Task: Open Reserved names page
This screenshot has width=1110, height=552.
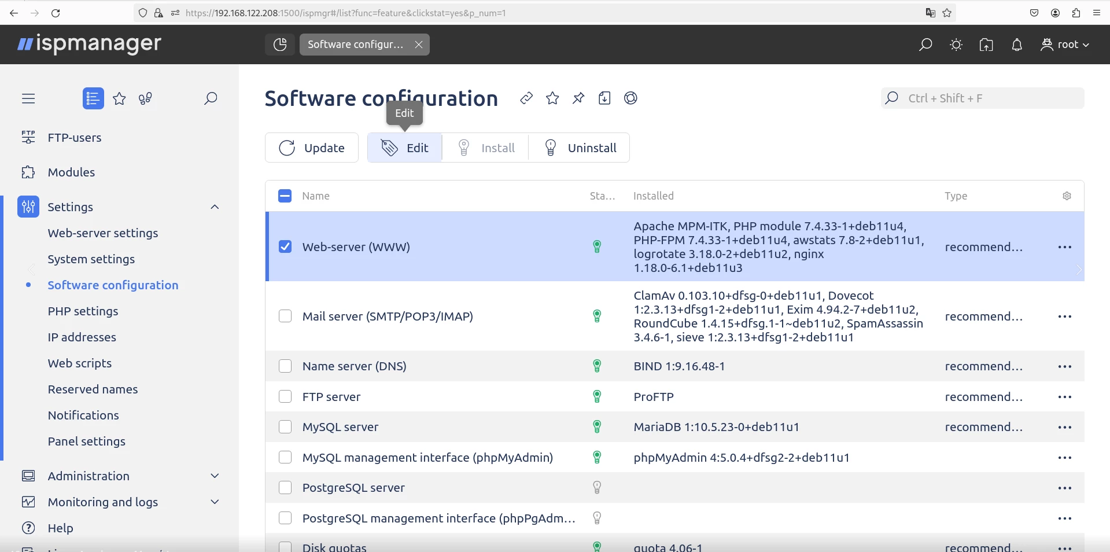Action: click(x=93, y=389)
